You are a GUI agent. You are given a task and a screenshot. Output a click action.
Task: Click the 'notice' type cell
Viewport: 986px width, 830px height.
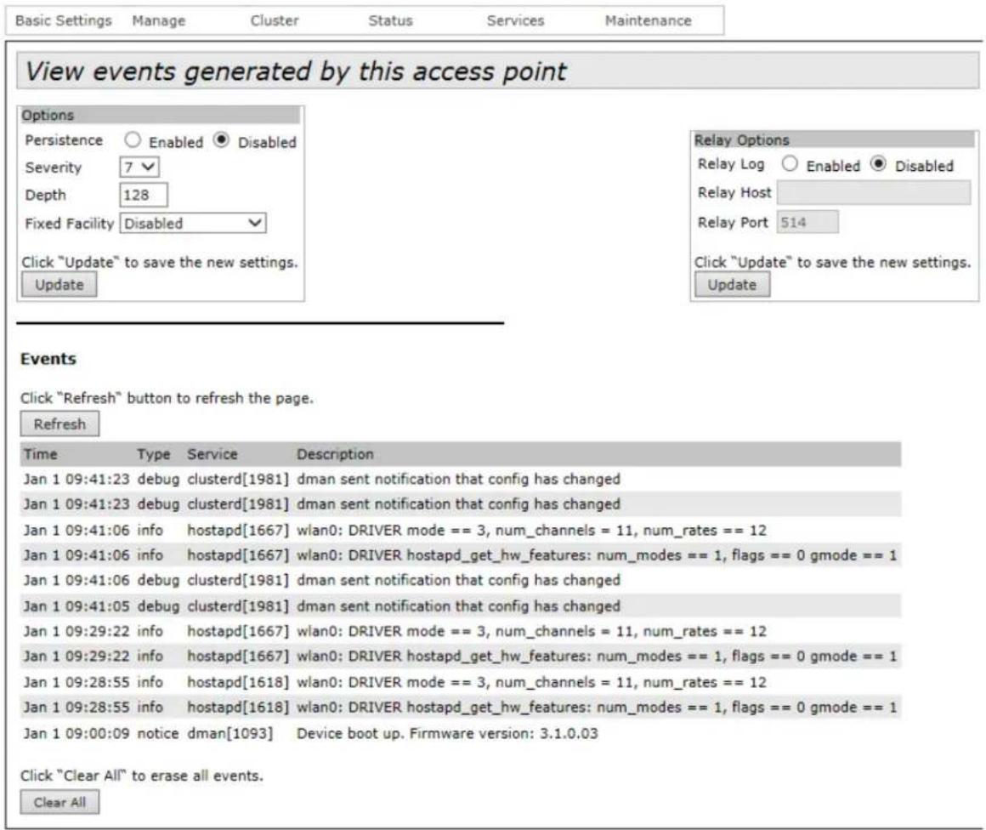158,733
